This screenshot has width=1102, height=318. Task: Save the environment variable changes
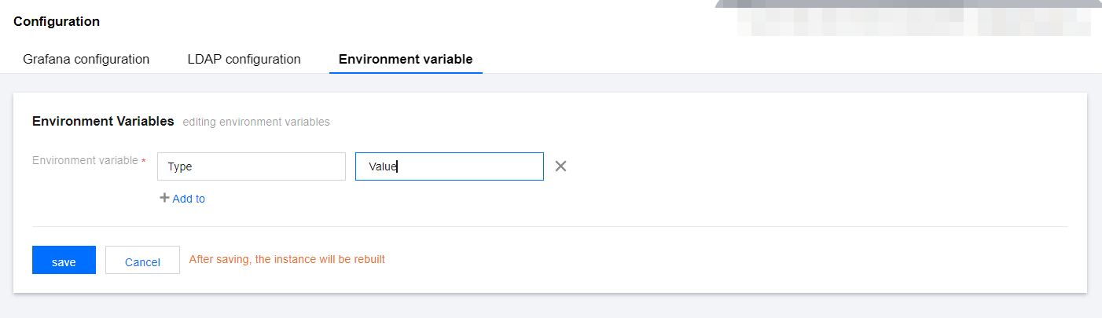coord(64,260)
